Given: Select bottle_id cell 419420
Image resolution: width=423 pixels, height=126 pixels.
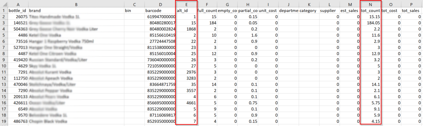Looking at the screenshot, I should tap(18, 60).
